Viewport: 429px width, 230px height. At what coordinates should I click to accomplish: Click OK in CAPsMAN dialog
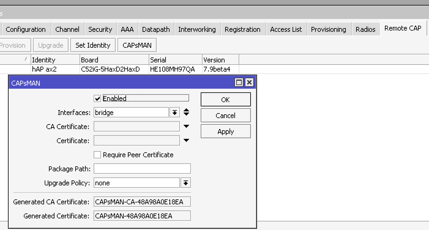pos(226,100)
